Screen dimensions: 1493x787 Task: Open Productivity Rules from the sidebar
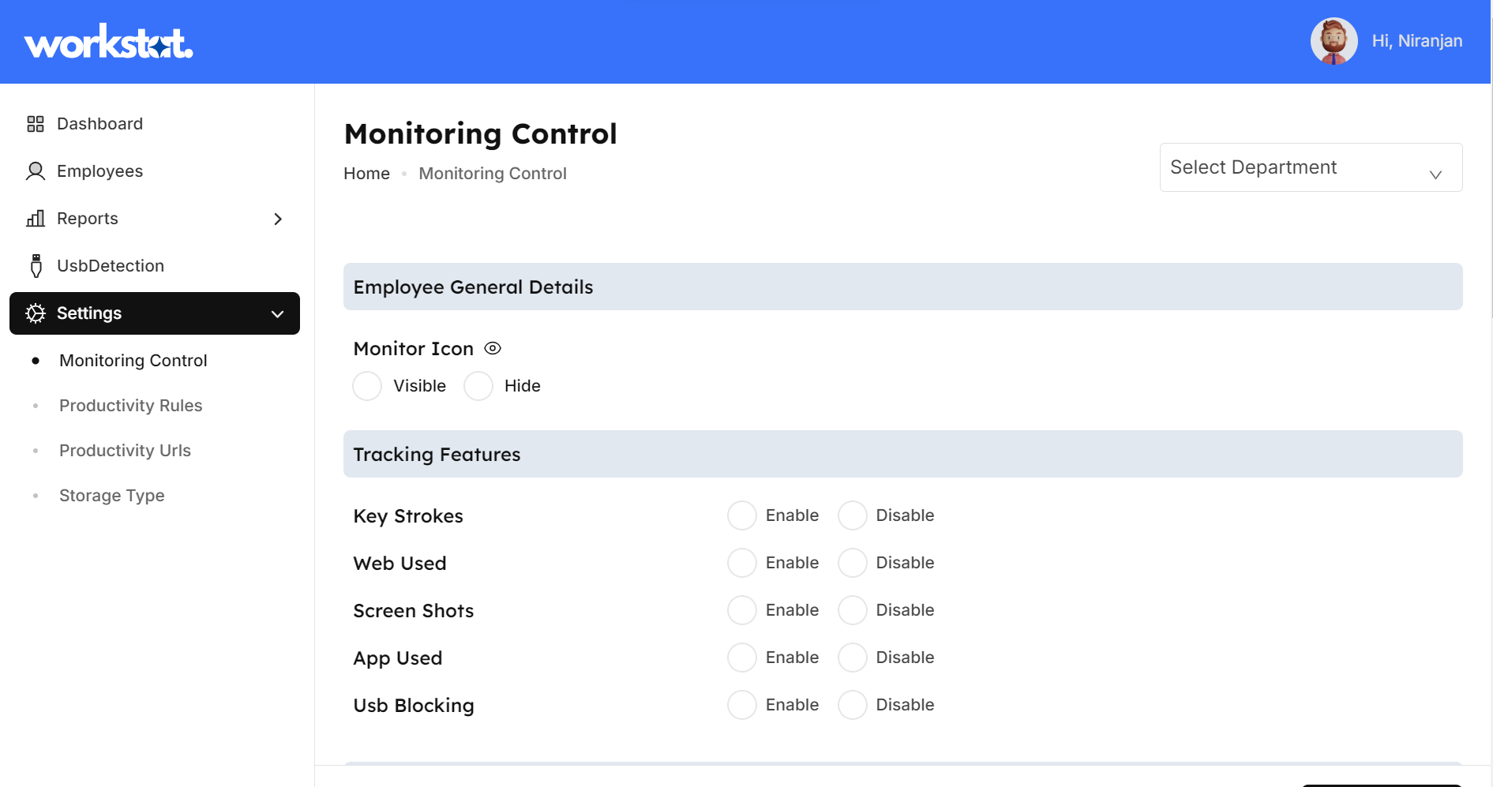pos(130,405)
